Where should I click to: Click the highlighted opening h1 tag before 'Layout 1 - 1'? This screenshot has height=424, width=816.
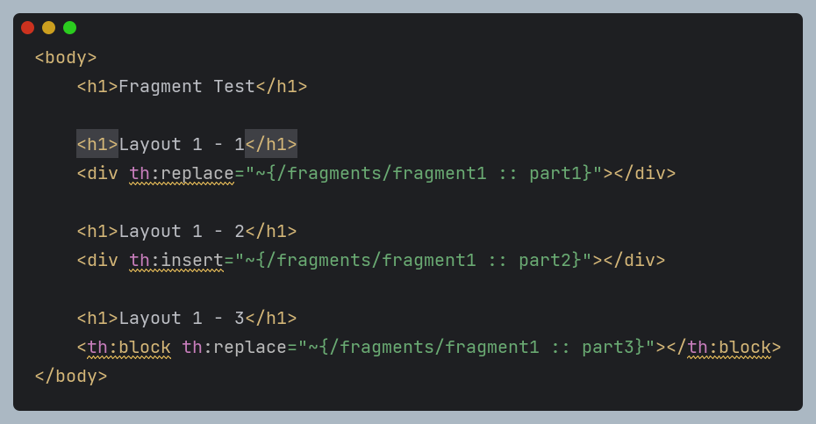point(97,144)
